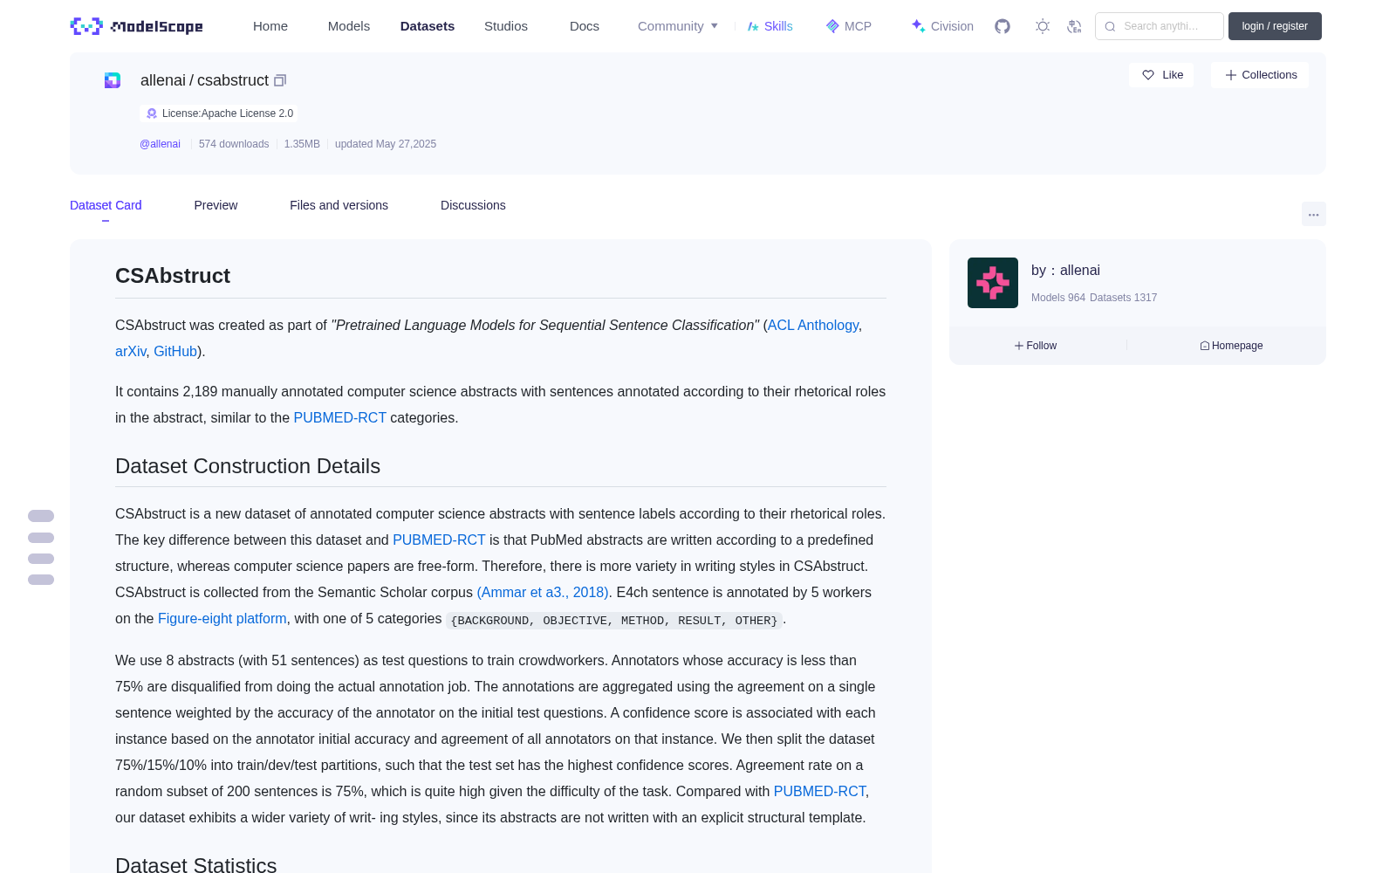Viewport: 1396px width, 873px height.
Task: Follow the allenai organization
Action: 1036,346
